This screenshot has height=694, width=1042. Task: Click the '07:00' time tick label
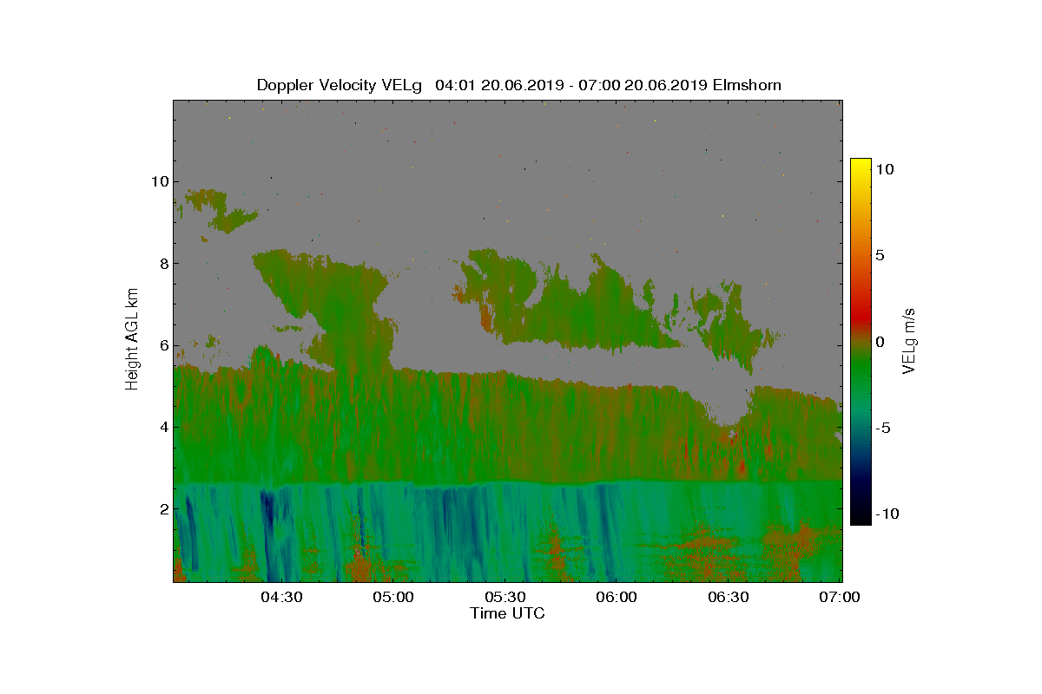pos(841,598)
